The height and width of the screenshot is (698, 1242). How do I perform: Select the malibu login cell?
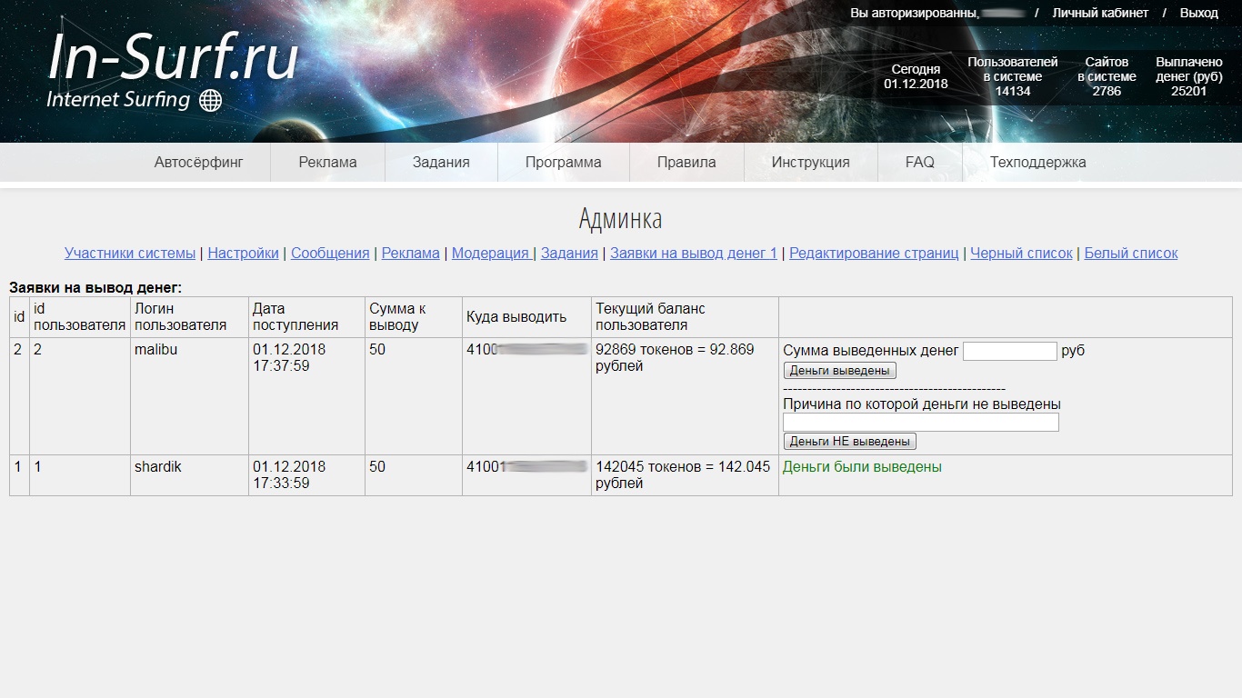pos(189,396)
